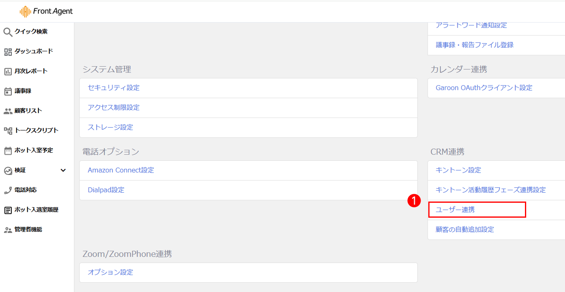
Task: Click the Front Agent logo
Action: (x=46, y=11)
